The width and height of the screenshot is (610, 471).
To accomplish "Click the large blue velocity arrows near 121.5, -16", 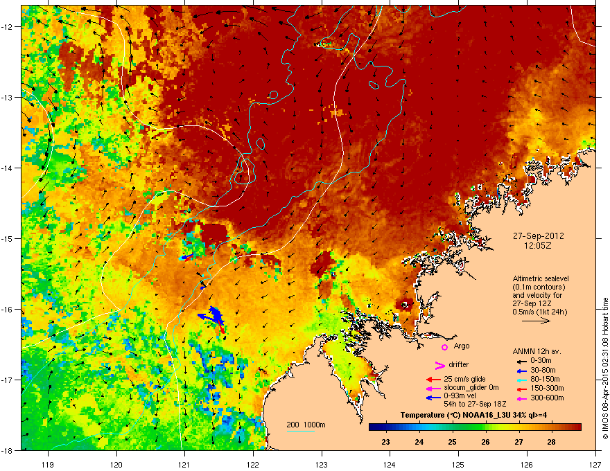I will [x=212, y=317].
